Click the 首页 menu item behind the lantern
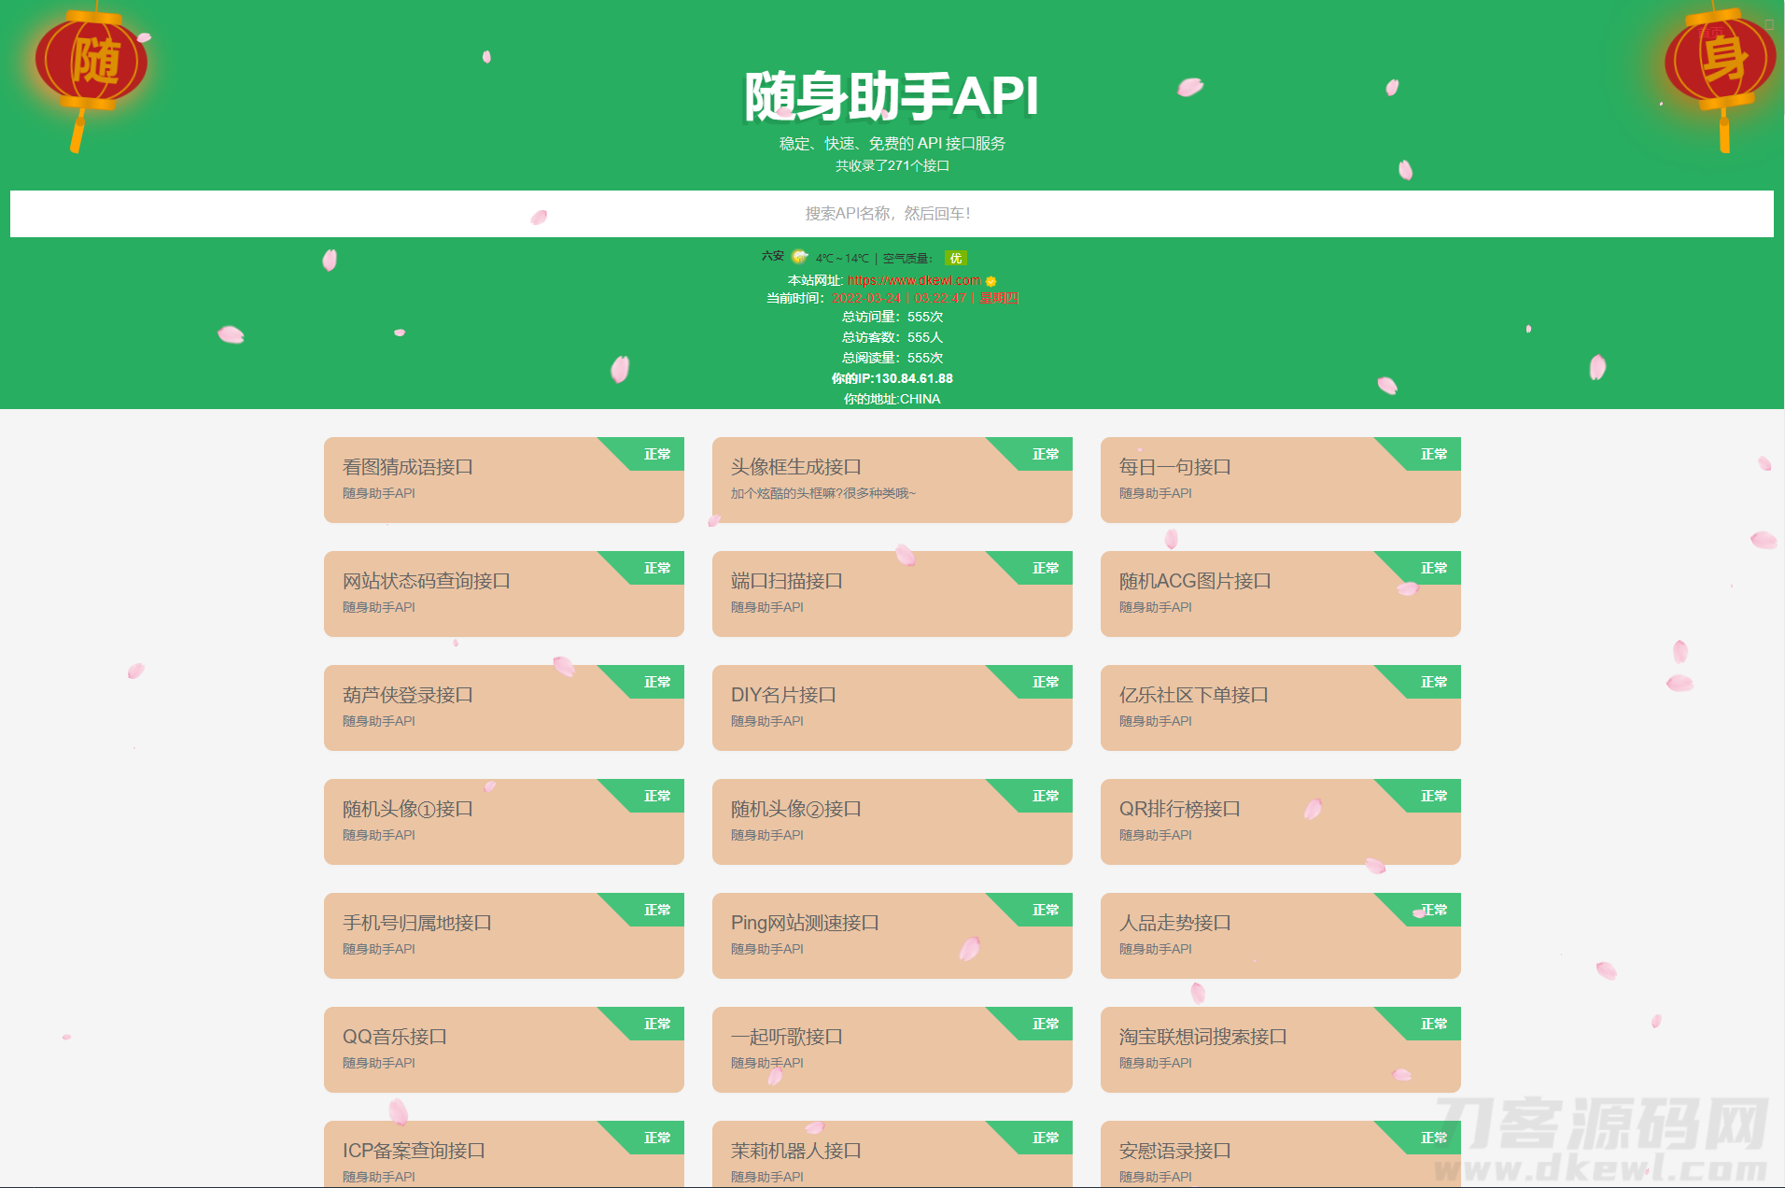Screen dimensions: 1785x1188 [x=1710, y=32]
